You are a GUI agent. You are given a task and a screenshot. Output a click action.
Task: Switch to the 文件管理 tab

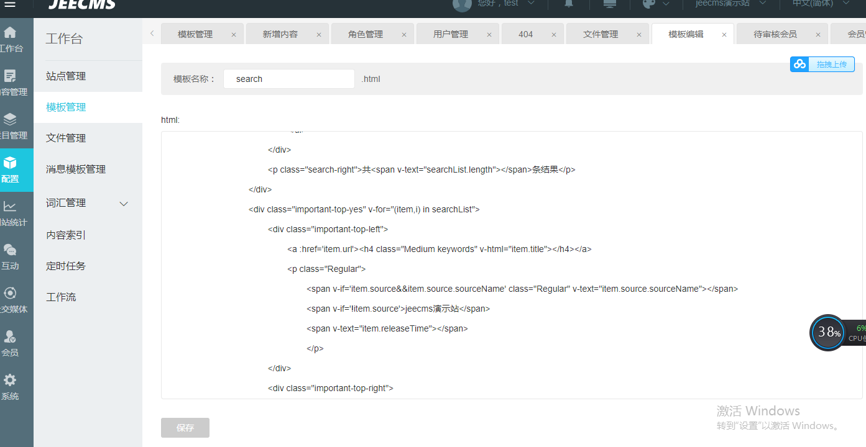pos(601,34)
